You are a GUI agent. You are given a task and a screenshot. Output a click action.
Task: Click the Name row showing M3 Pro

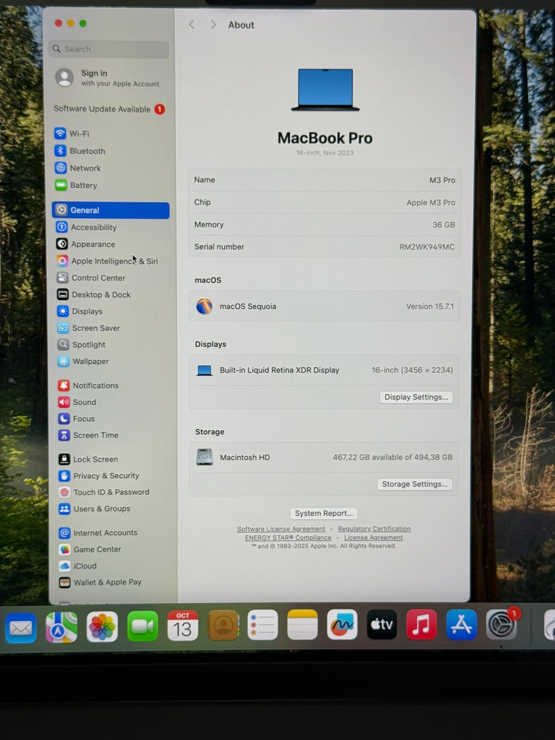coord(324,180)
